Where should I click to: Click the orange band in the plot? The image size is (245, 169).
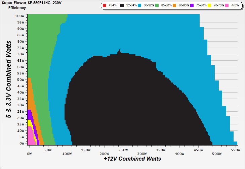(30, 97)
